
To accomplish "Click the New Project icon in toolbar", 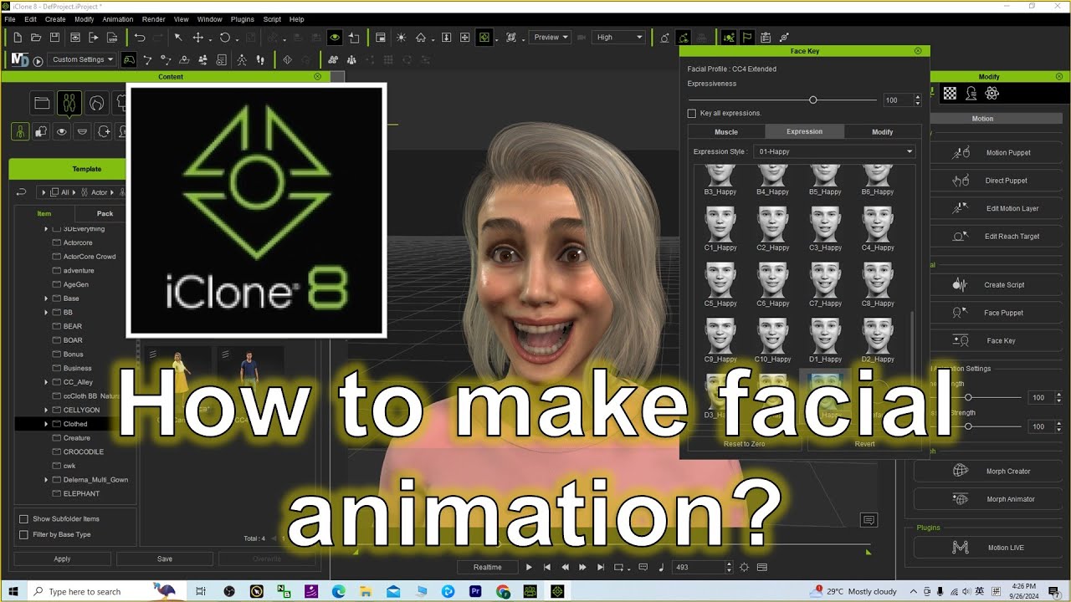I will click(x=18, y=38).
